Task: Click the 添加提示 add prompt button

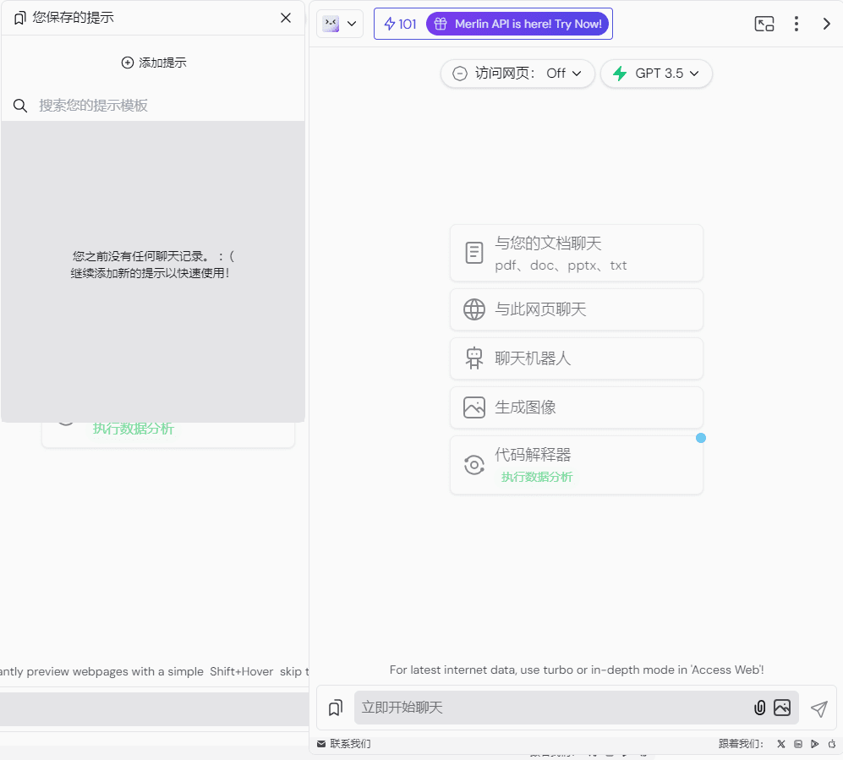Action: 154,63
